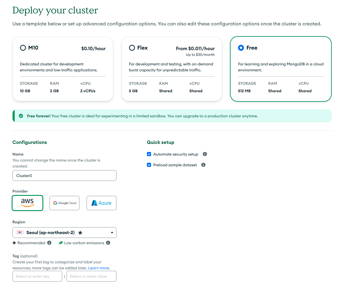This screenshot has height=289, width=344.
Task: Choose Azure as provider
Action: [102, 203]
